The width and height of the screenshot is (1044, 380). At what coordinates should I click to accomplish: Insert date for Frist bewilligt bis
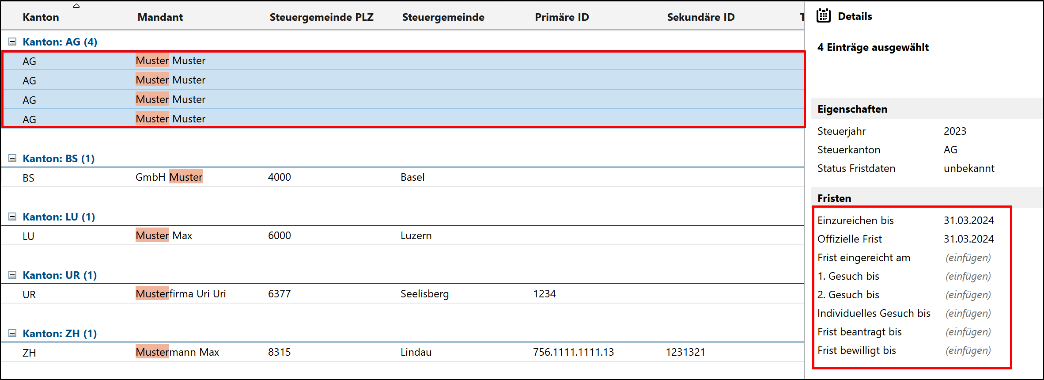[968, 350]
